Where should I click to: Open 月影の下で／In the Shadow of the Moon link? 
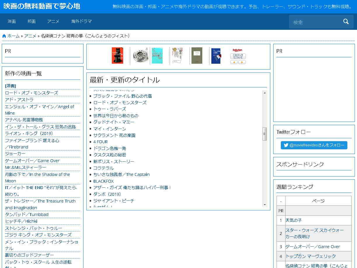37,177
